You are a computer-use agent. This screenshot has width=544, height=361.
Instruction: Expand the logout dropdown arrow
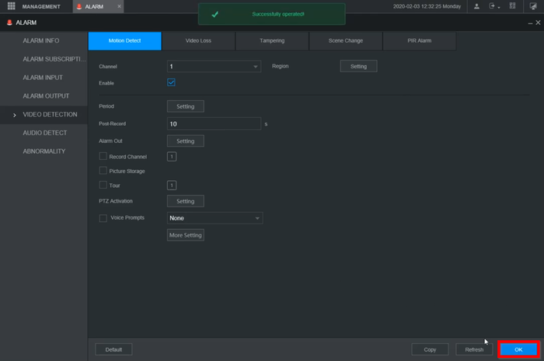coord(499,7)
